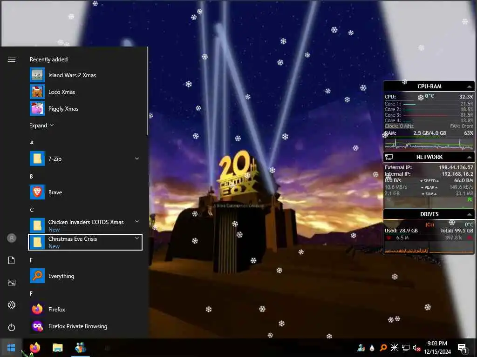477x357 pixels.
Task: Click the snowflake tray icon
Action: [x=394, y=348]
